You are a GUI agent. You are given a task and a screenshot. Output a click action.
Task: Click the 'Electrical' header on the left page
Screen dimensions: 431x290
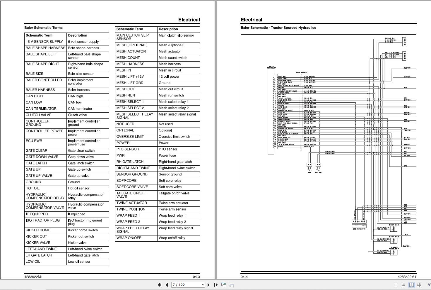tap(189, 20)
